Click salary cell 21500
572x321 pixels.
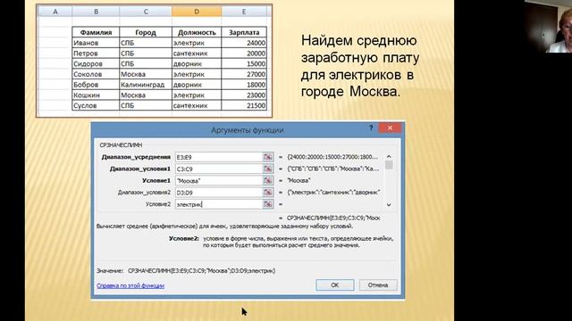click(244, 105)
